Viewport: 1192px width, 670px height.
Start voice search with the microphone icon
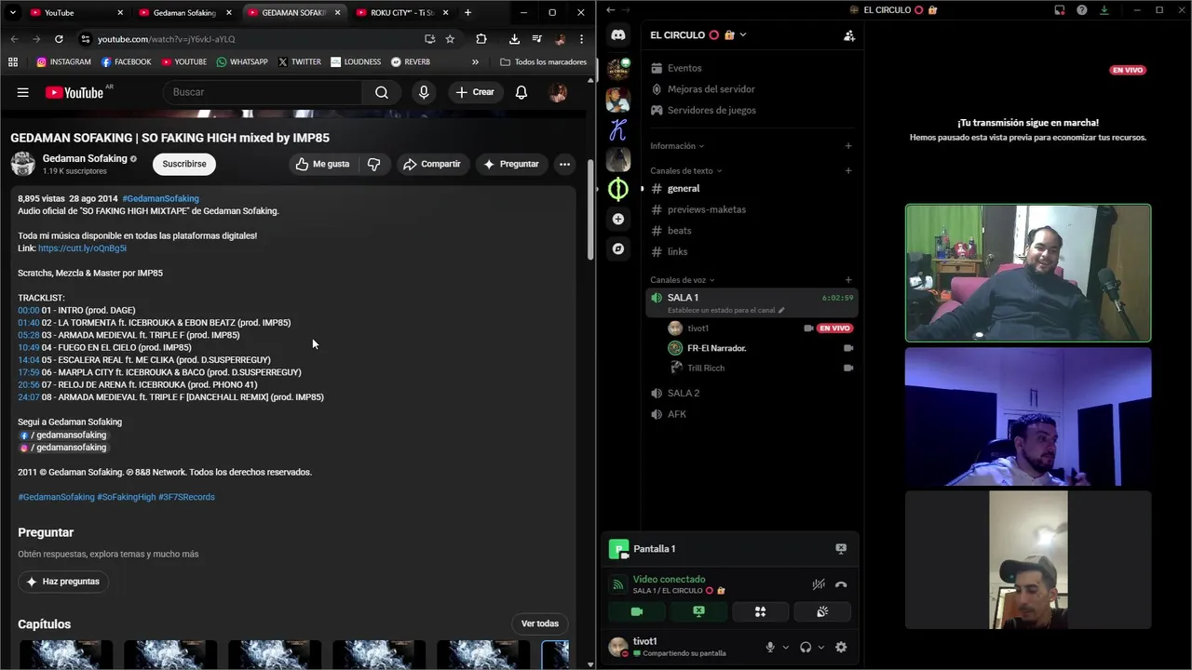pyautogui.click(x=424, y=92)
